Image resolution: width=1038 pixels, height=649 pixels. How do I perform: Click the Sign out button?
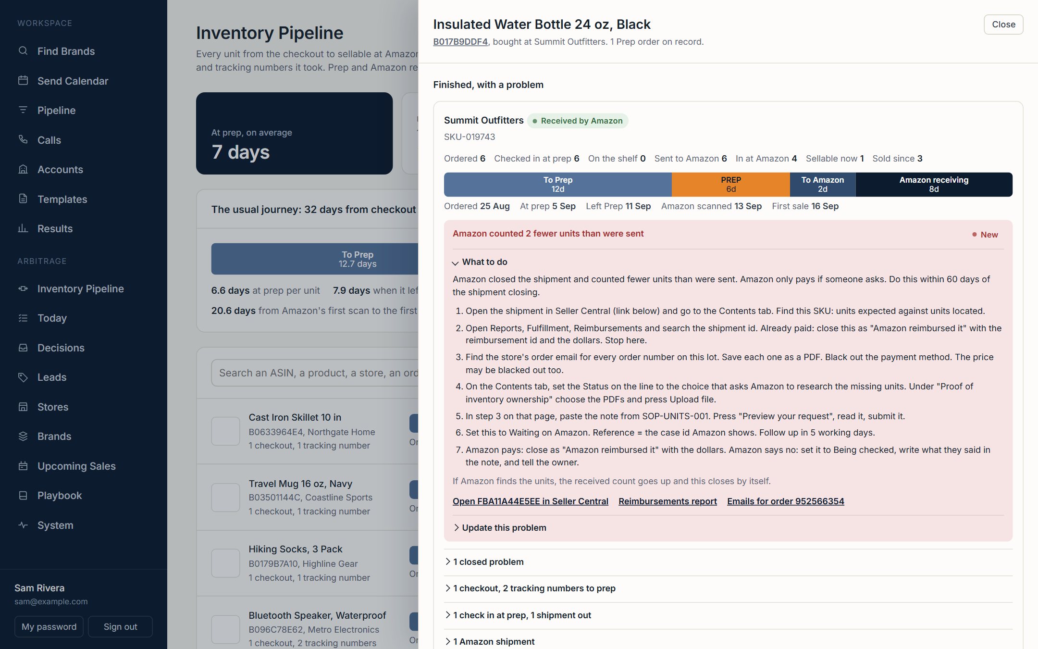(x=120, y=626)
